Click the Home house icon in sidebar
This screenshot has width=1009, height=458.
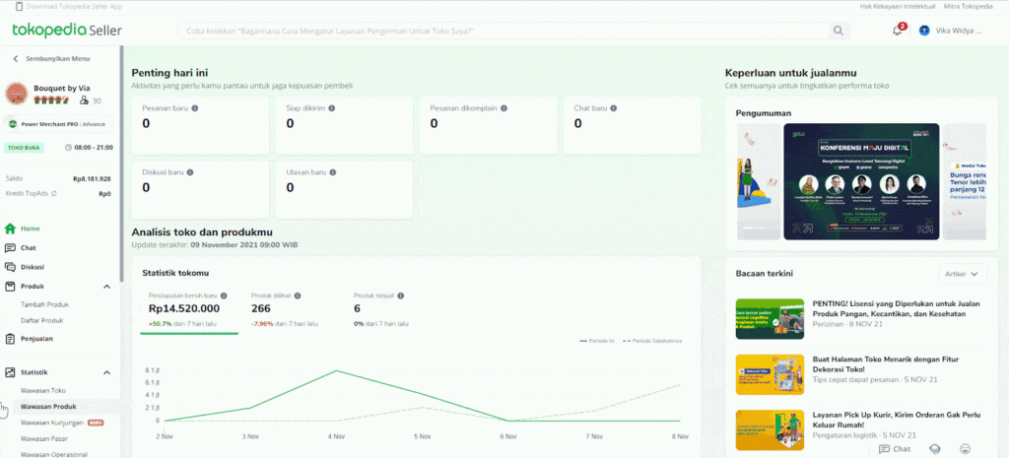coord(10,229)
